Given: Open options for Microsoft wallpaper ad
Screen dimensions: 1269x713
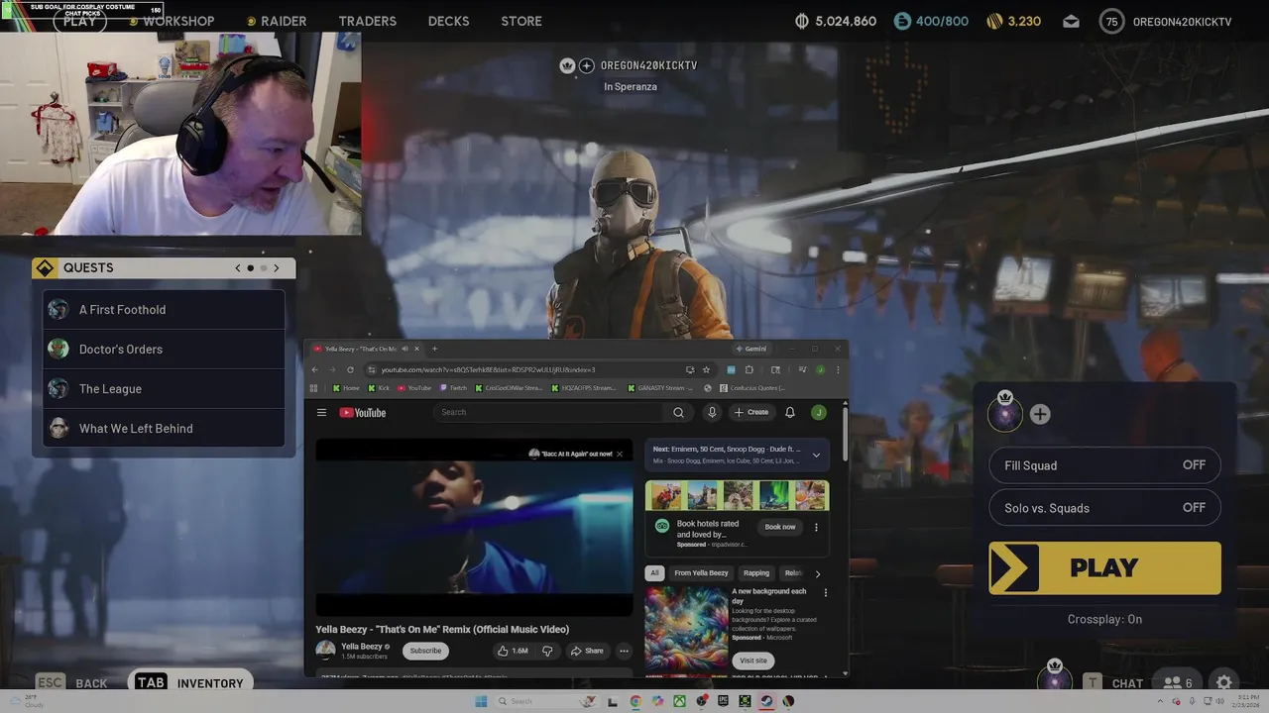Looking at the screenshot, I should [825, 593].
